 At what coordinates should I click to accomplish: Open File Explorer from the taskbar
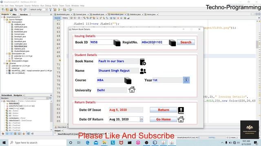tap(104, 142)
